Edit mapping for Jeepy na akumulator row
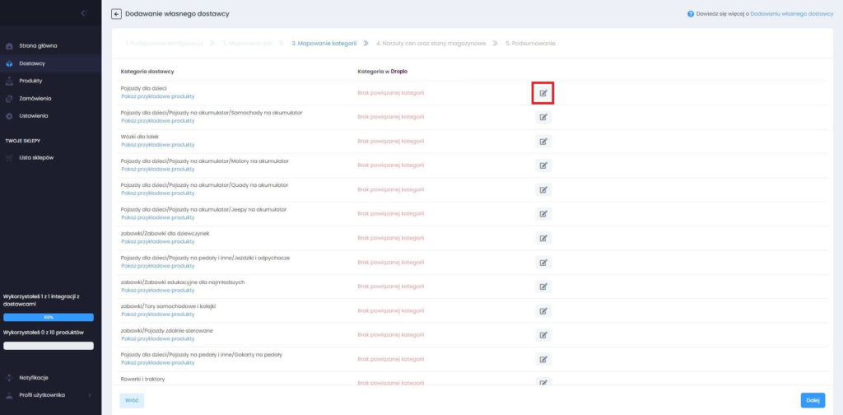 pos(543,214)
